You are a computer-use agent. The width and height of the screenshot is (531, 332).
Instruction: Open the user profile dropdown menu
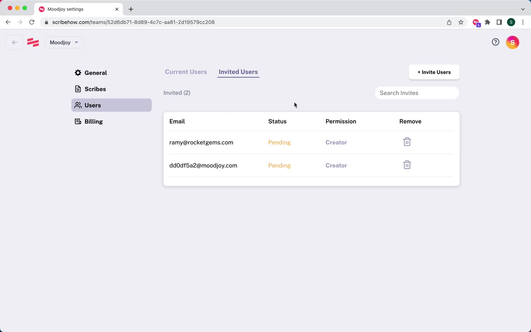pyautogui.click(x=512, y=42)
